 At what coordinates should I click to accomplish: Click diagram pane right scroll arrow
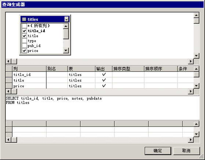point(191,61)
